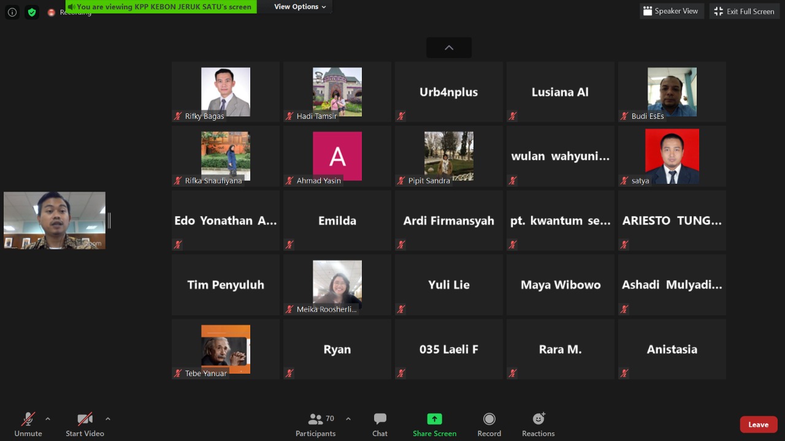Start Video camera toggle
The width and height of the screenshot is (785, 441).
tap(85, 424)
